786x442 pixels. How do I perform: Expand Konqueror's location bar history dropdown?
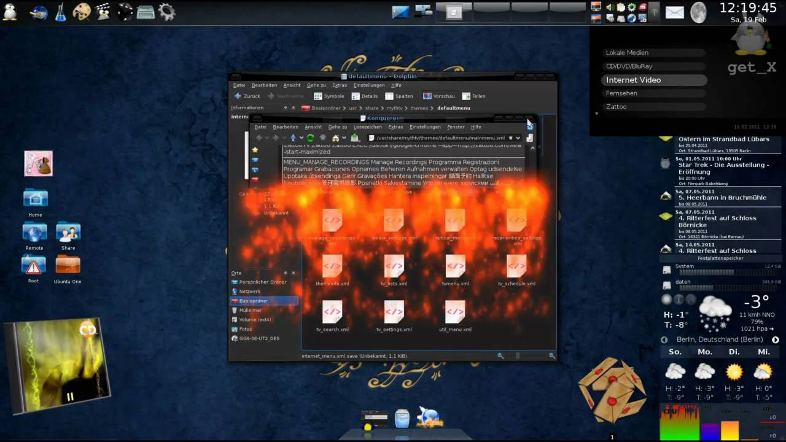(518, 138)
